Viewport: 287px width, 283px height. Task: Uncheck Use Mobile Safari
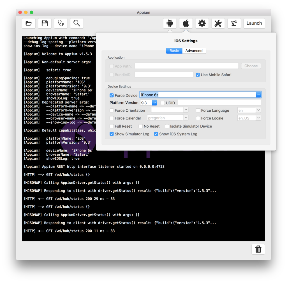198,75
